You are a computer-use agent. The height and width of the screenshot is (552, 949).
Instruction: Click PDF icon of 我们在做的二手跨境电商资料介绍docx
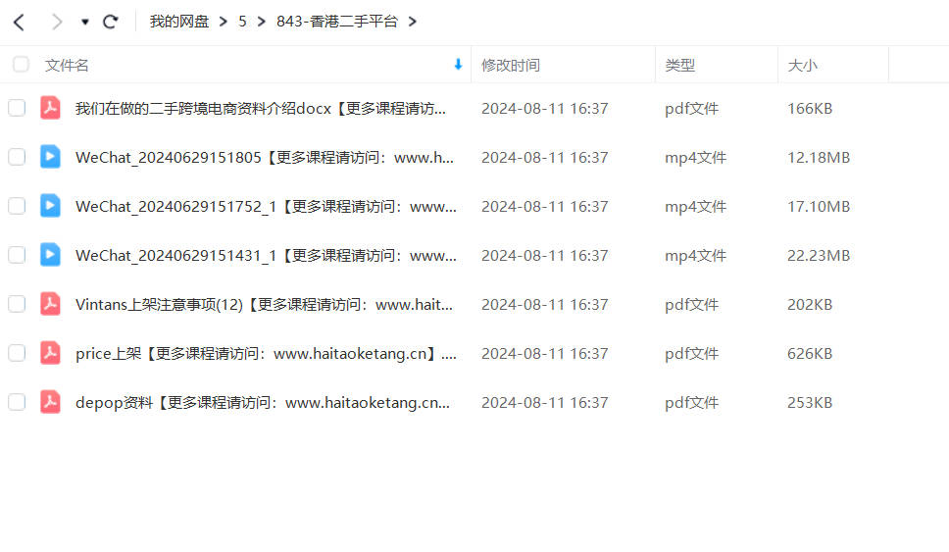pos(50,108)
